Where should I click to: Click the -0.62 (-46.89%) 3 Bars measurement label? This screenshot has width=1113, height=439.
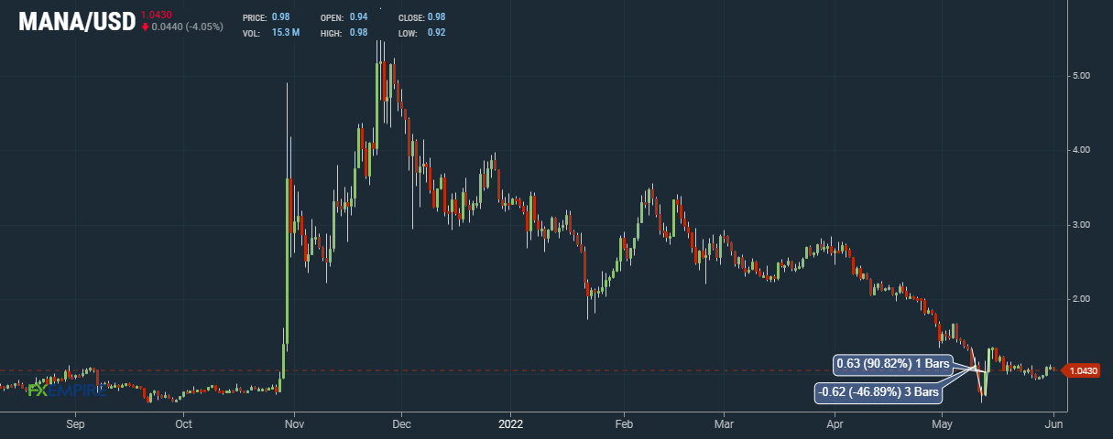click(x=879, y=393)
